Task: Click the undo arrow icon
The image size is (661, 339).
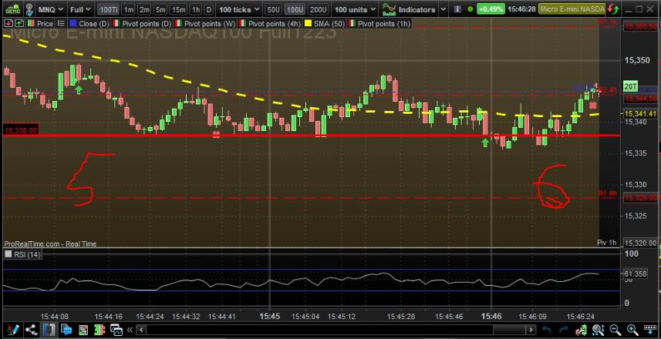Action: [547, 330]
